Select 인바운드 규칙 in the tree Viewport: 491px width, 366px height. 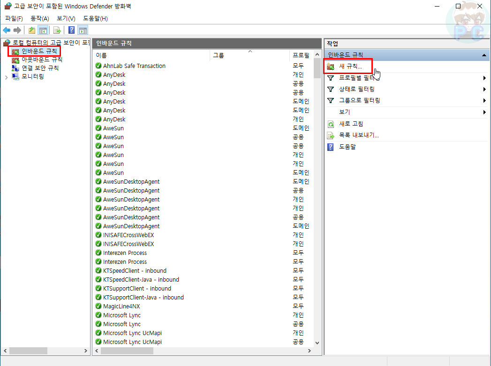(x=39, y=51)
